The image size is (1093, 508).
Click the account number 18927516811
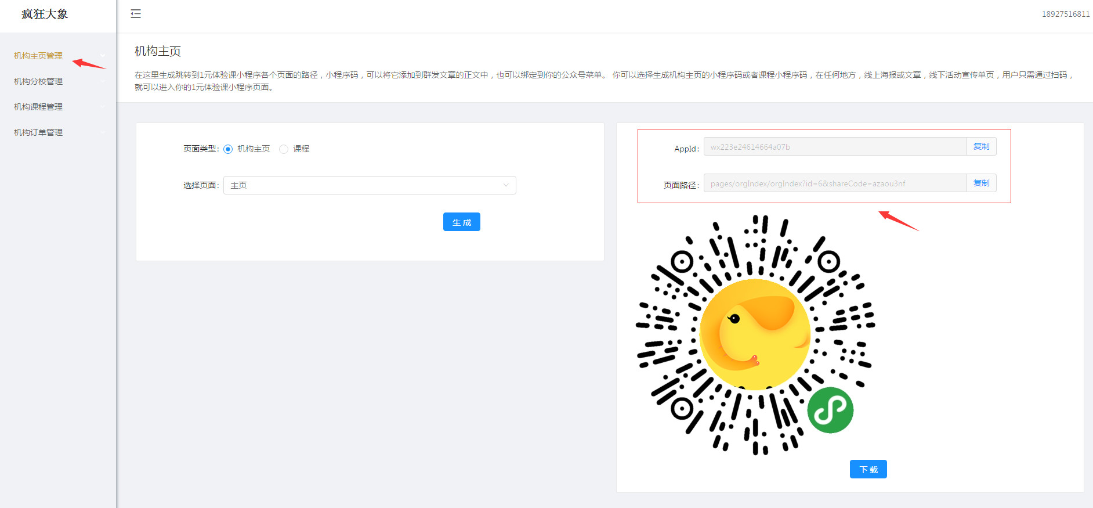1066,14
